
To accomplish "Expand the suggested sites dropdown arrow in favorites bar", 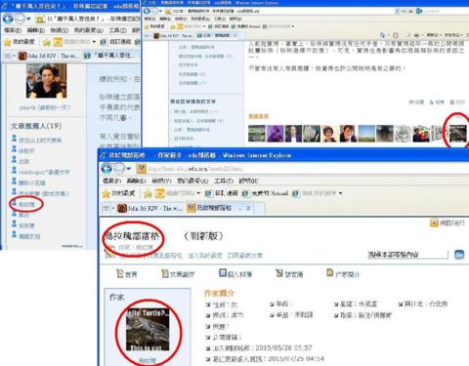I will [x=198, y=193].
